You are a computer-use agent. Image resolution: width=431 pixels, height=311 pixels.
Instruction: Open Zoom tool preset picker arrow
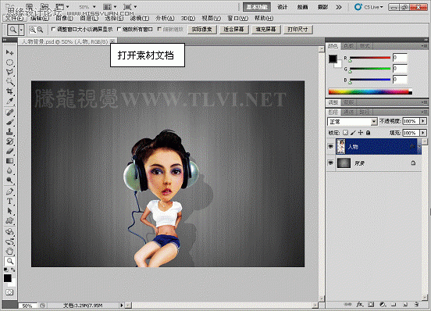[21, 30]
